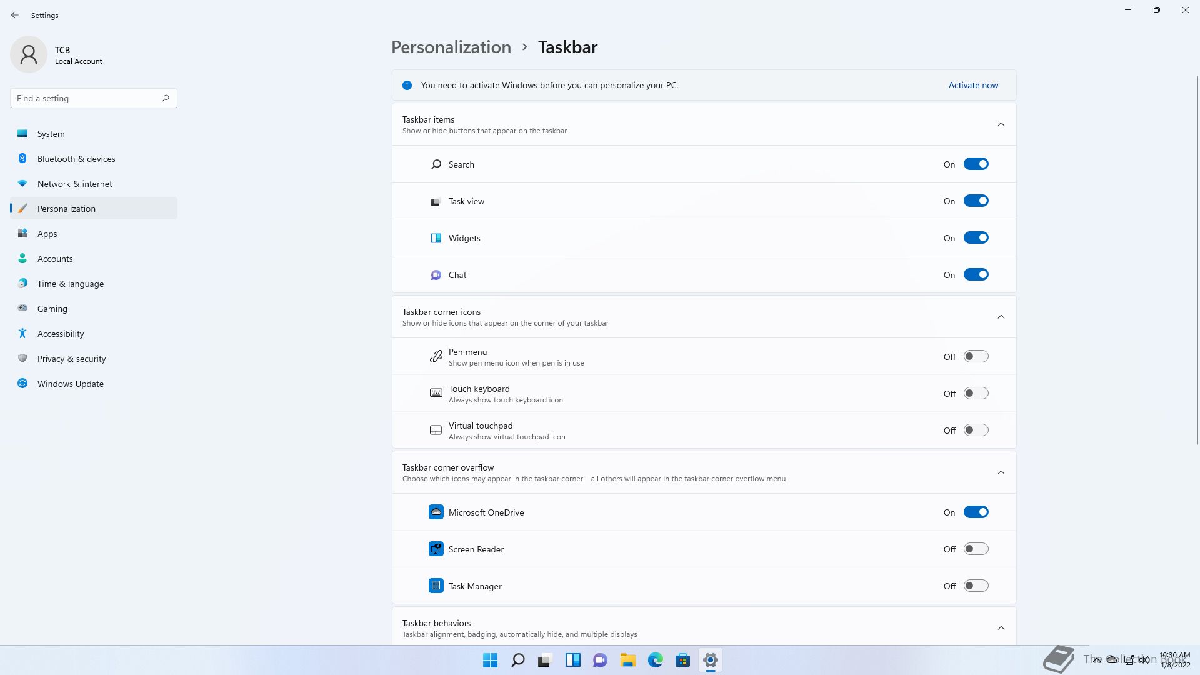Screen dimensions: 1200x675
Task: Turn off the Task view toggle
Action: 976,201
